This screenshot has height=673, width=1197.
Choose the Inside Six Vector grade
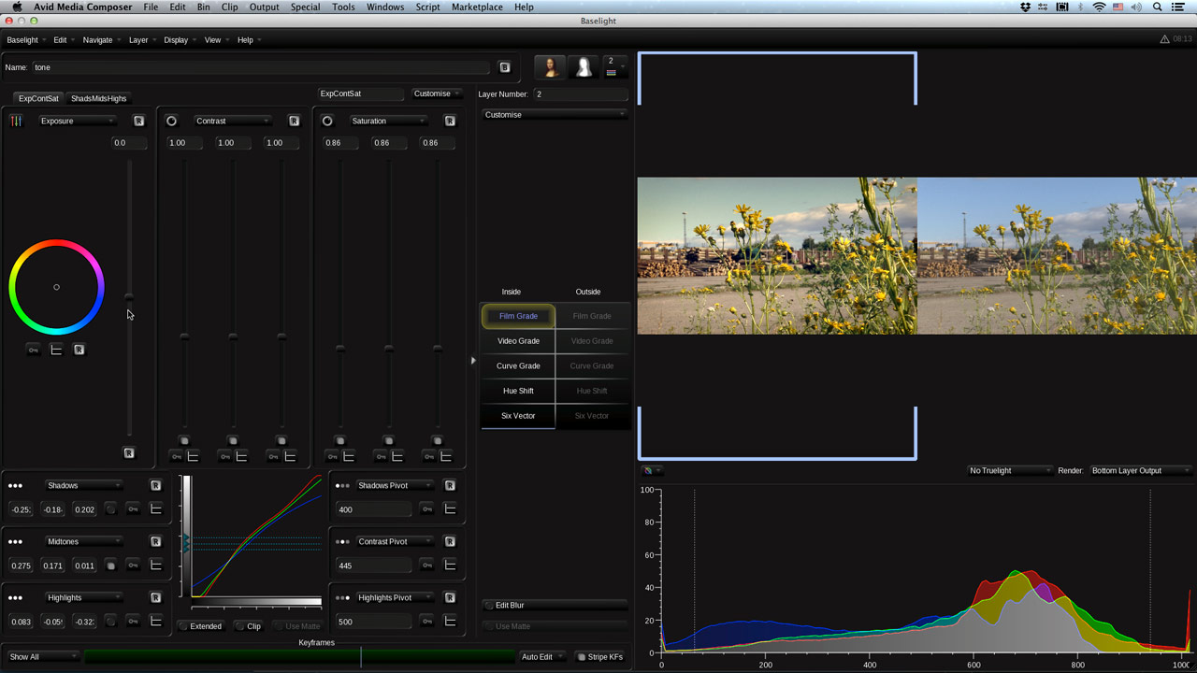click(x=518, y=416)
